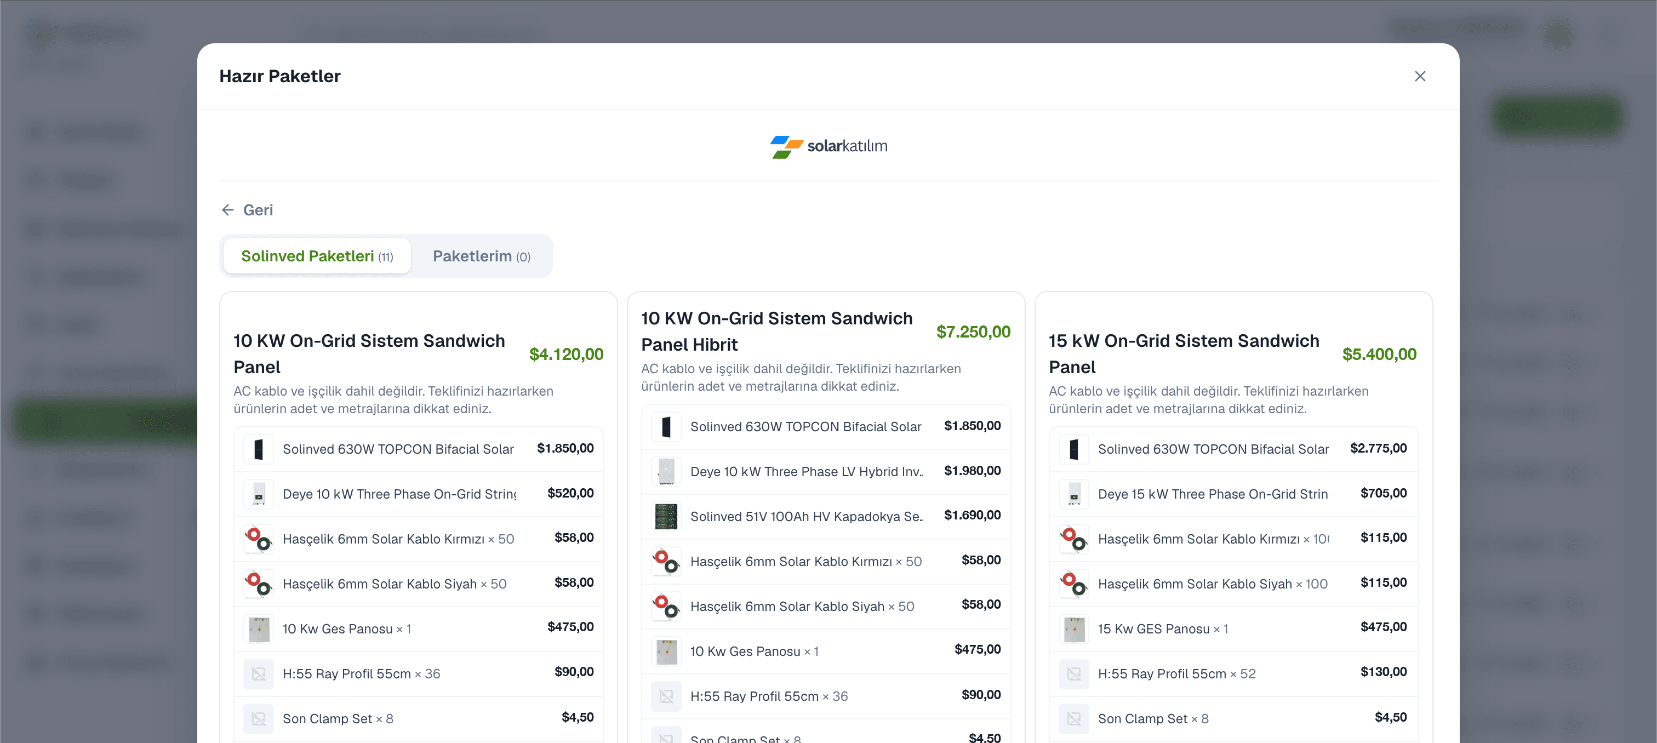1657x743 pixels.
Task: Click Solinved 51V 100Ah battery thumbnail
Action: point(666,516)
